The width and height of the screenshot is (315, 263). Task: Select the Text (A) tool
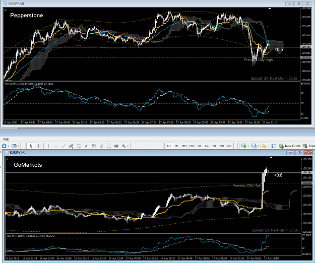86,146
